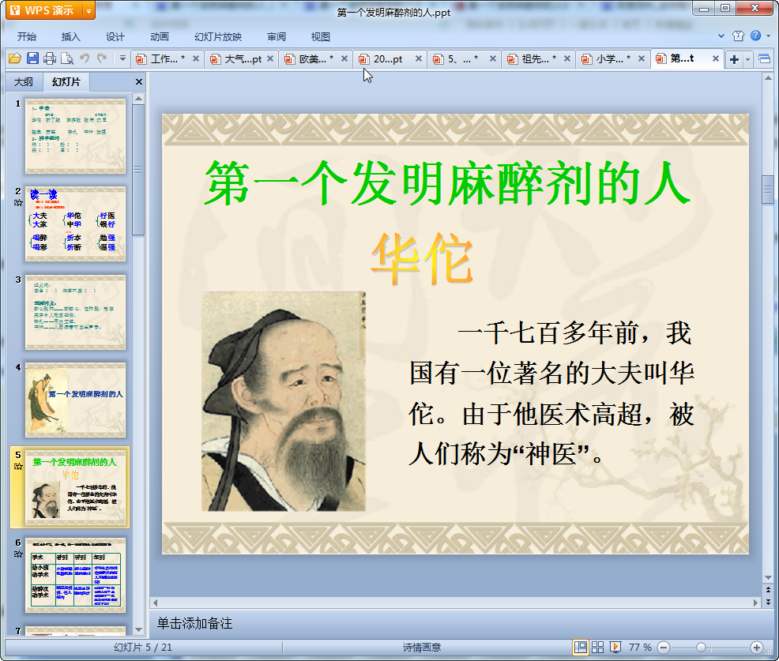Click animation star icon beside slide 5

[x=18, y=466]
